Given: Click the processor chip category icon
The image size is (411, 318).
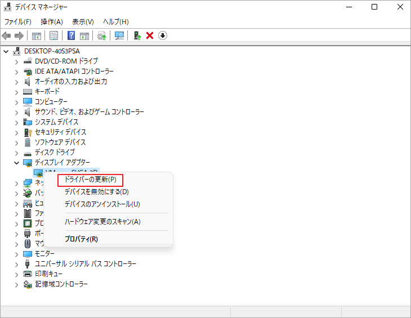Looking at the screenshot, I should point(28,223).
